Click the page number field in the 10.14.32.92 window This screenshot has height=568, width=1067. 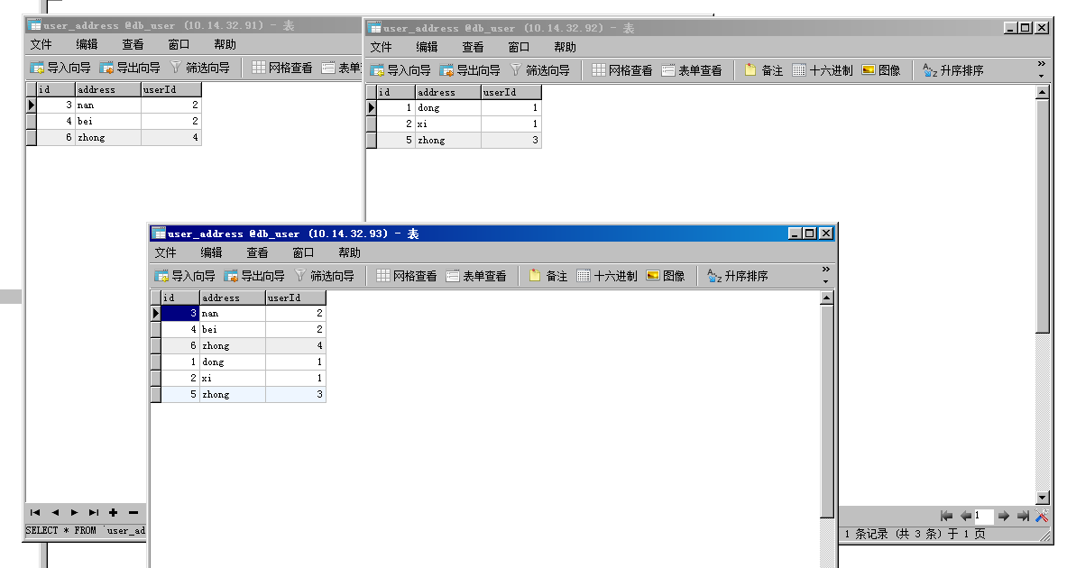[984, 516]
